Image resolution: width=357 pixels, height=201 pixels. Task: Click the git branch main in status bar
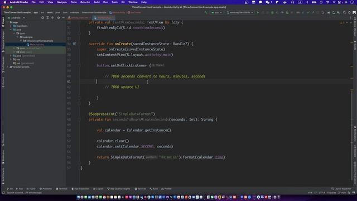(x=342, y=193)
